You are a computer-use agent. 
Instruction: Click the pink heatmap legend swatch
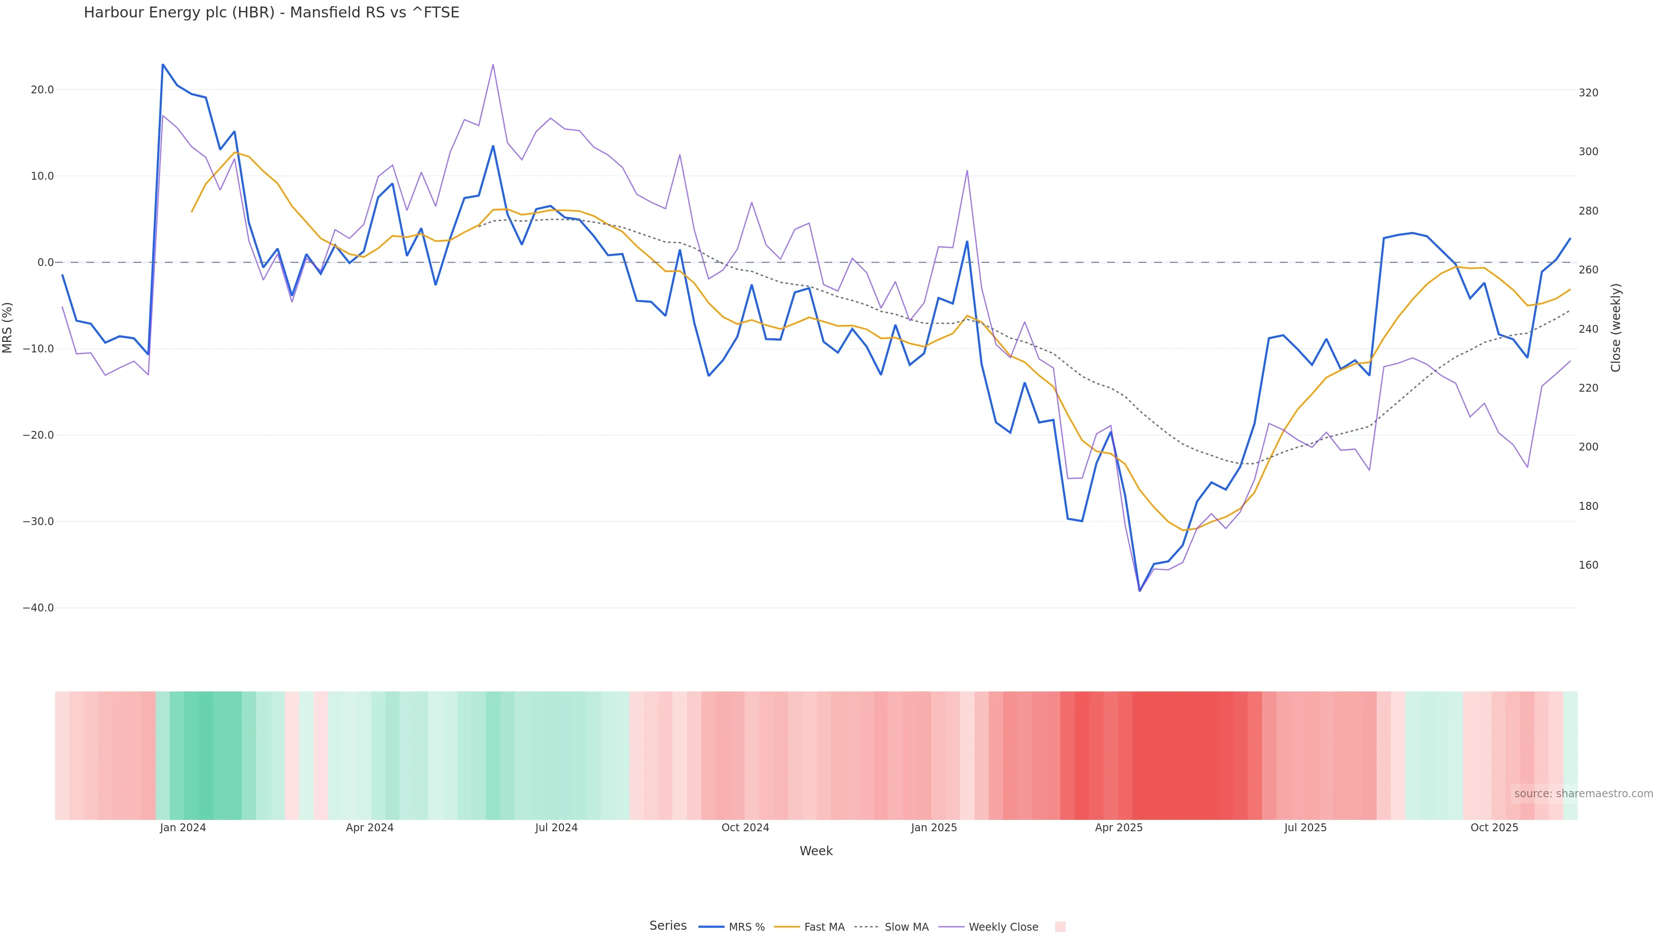pyautogui.click(x=1060, y=927)
